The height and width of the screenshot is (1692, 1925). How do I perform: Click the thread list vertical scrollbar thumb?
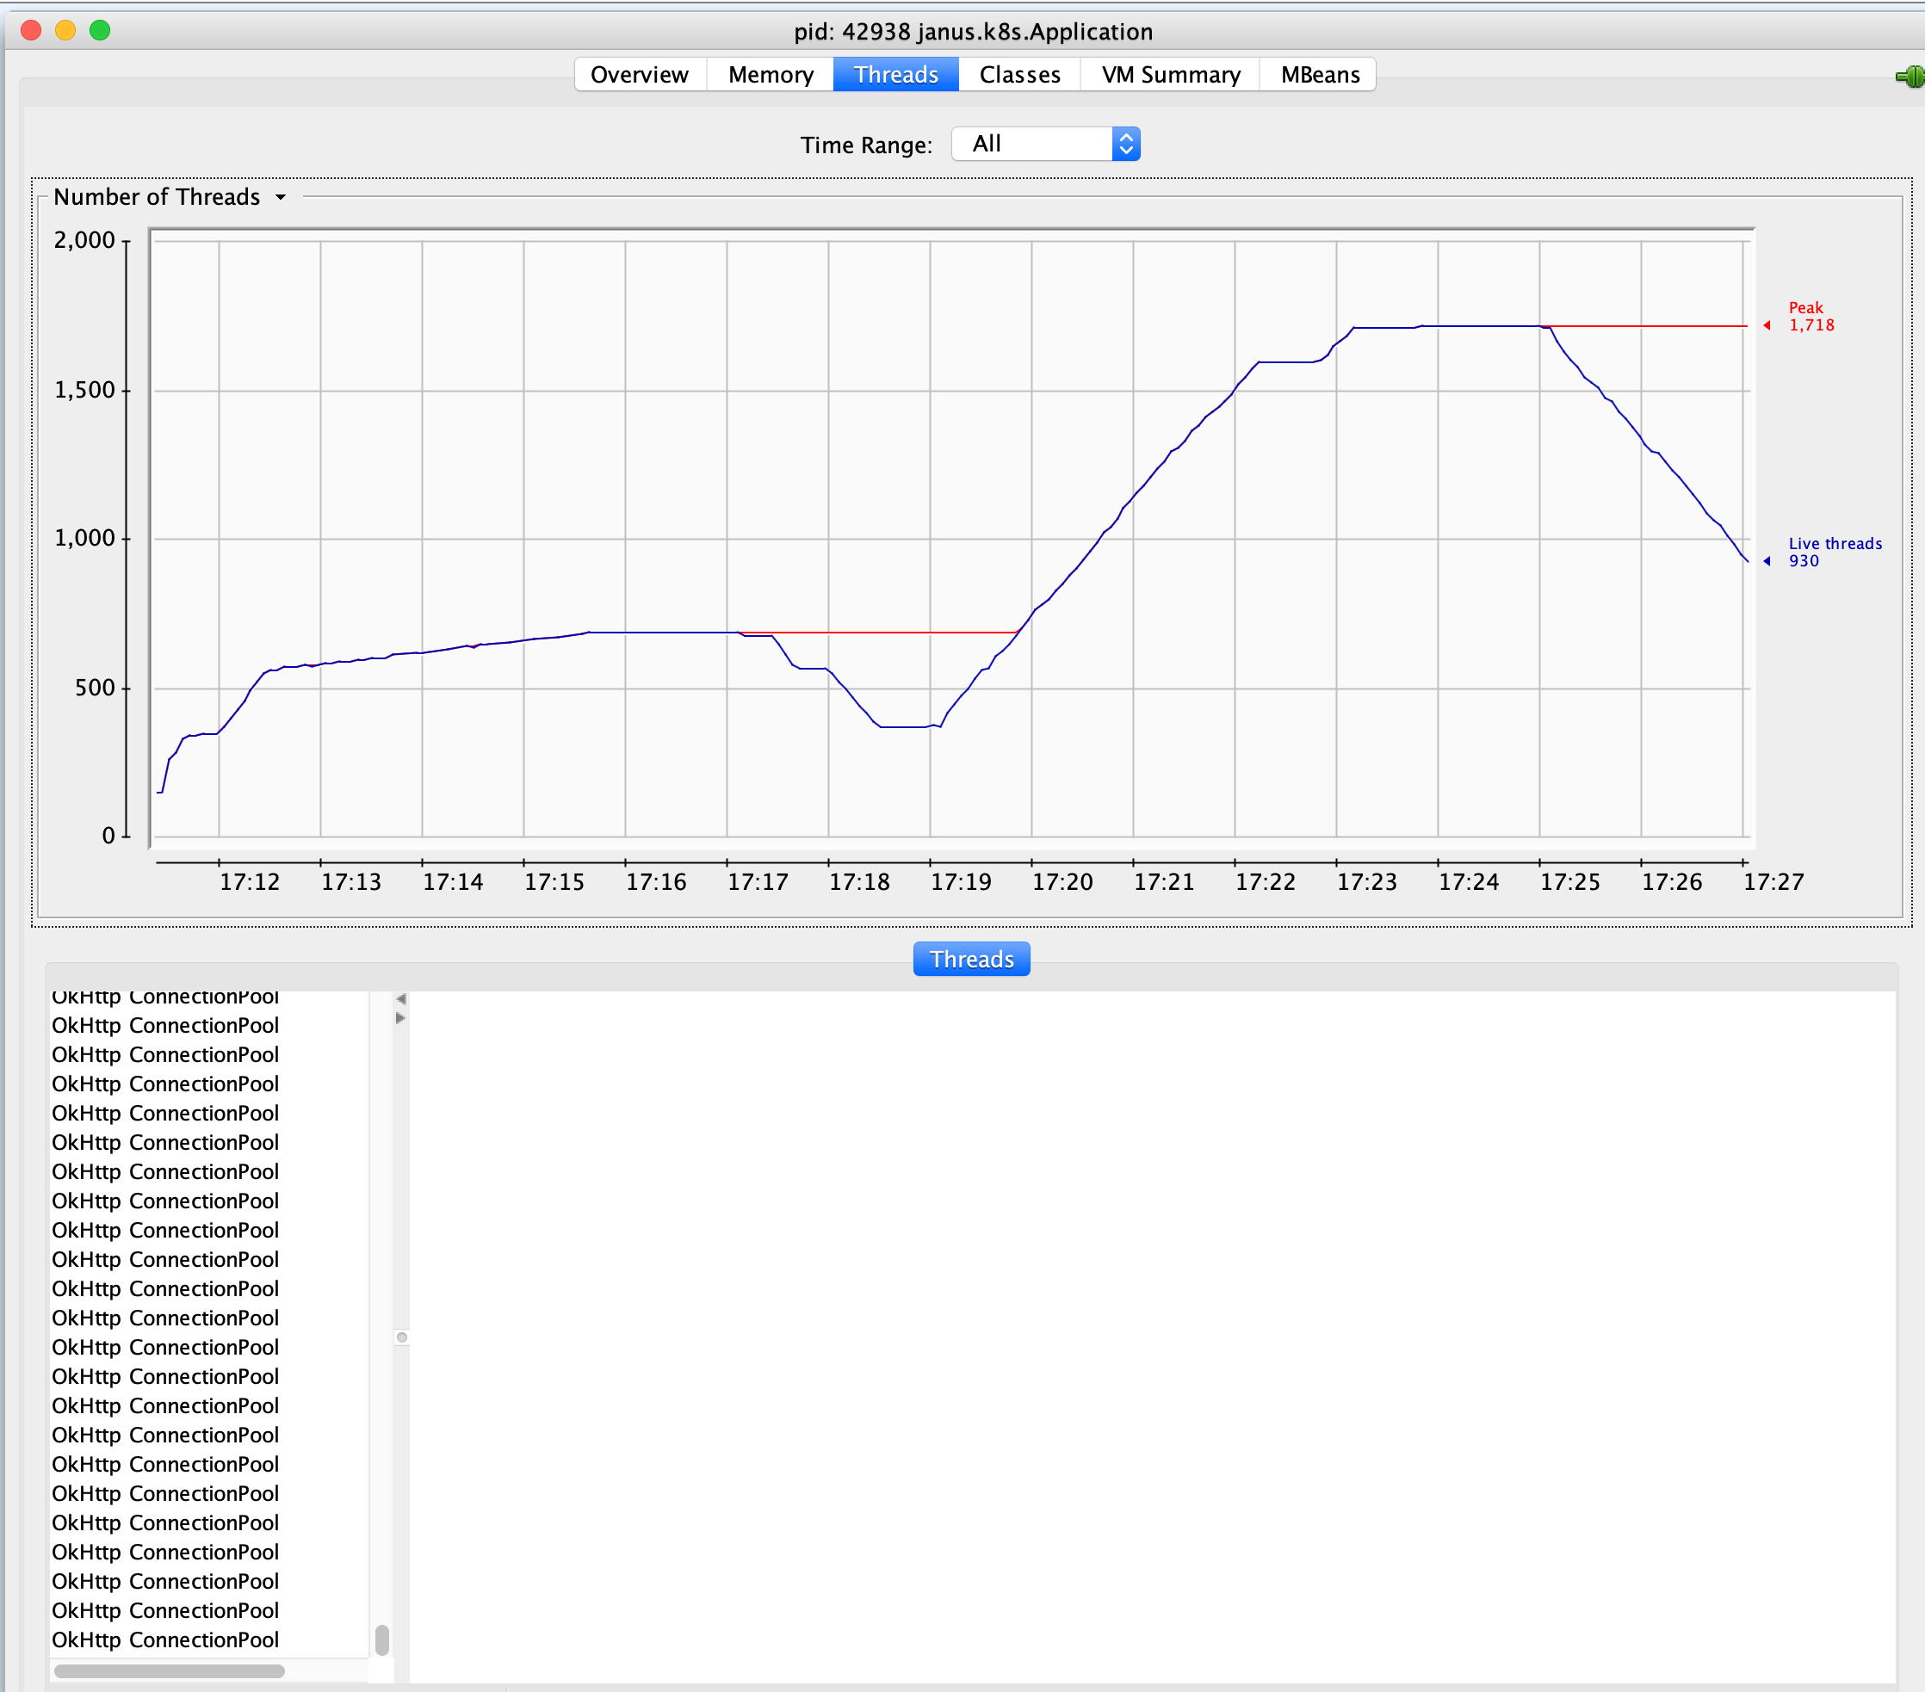381,1640
